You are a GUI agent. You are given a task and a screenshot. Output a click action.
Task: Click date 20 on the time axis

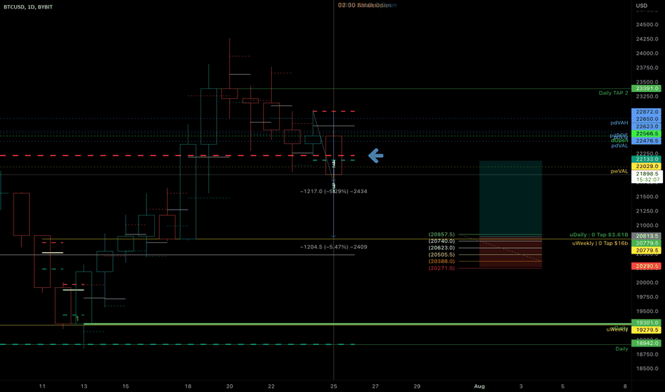(x=230, y=386)
